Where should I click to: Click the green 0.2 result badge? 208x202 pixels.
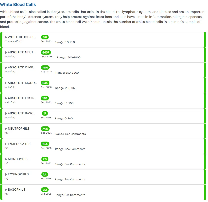[x=45, y=190]
